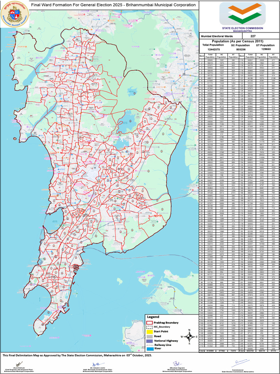Click the purple National Highway legend swatch

tap(149, 341)
